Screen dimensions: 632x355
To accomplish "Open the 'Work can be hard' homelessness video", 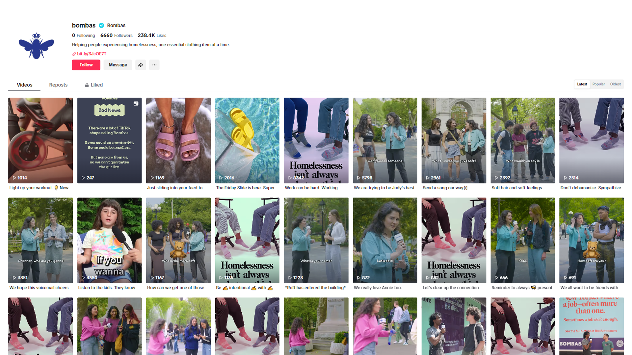I will click(x=316, y=140).
